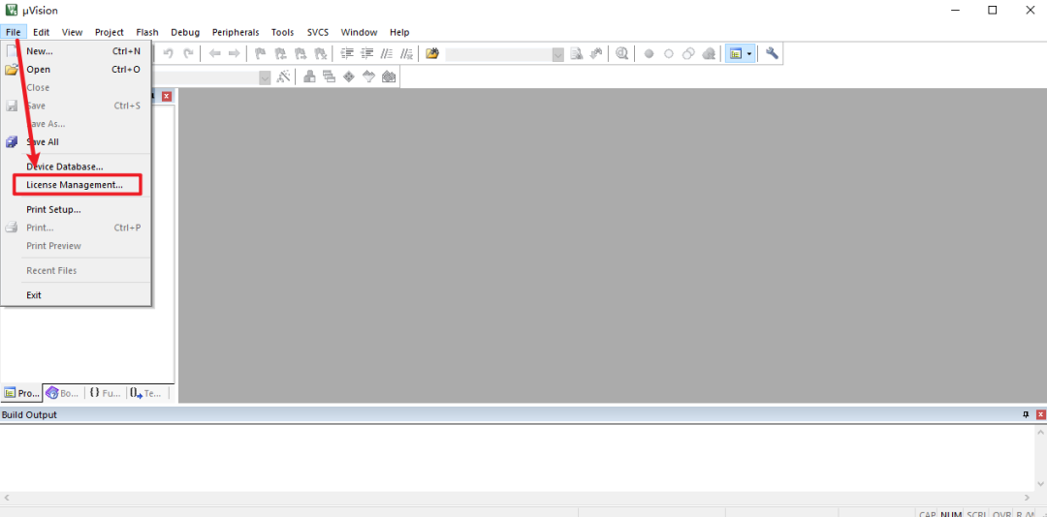Image resolution: width=1047 pixels, height=517 pixels.
Task: Close the Project panel with red X
Action: tap(167, 96)
